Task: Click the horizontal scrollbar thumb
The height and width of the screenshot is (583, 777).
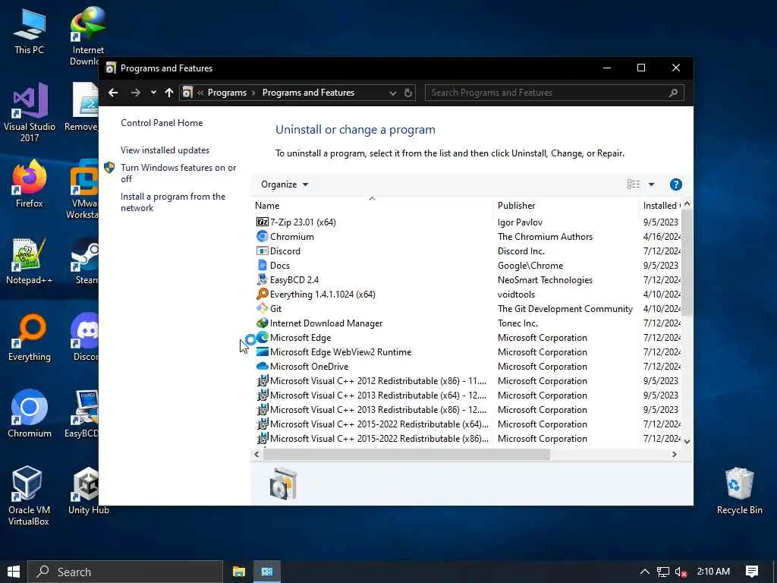Action: pos(406,454)
